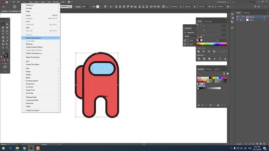This screenshot has width=269, height=151.
Task: Switch to the Brushes tab
Action: pyautogui.click(x=209, y=69)
